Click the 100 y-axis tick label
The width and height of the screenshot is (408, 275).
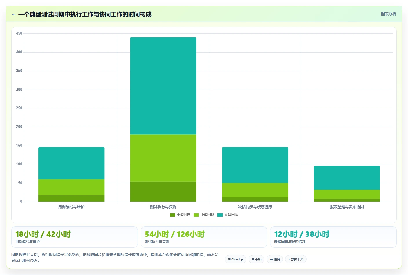coord(19,164)
